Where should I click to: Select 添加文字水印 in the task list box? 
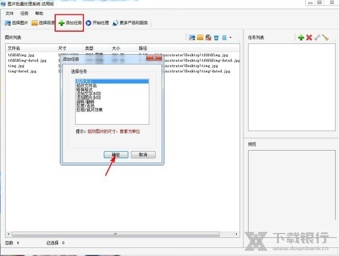click(112, 94)
